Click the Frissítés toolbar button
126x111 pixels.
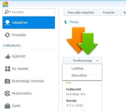pyautogui.click(x=109, y=12)
